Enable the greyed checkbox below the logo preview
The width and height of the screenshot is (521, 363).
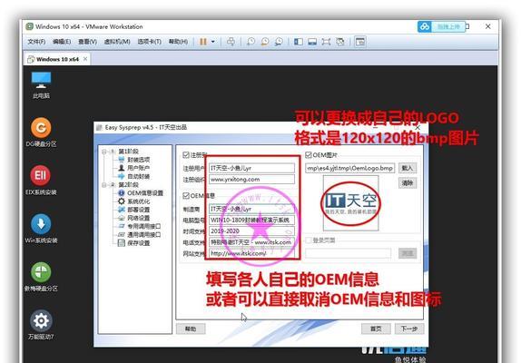tap(309, 240)
